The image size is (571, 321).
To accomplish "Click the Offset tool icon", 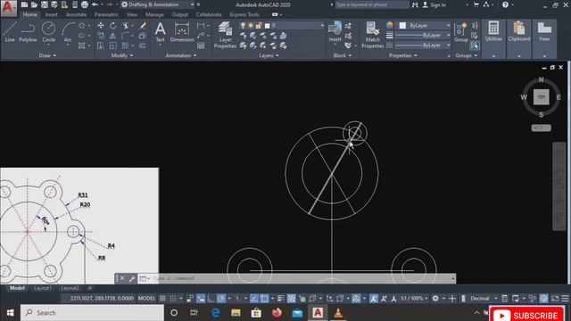I will (x=143, y=45).
